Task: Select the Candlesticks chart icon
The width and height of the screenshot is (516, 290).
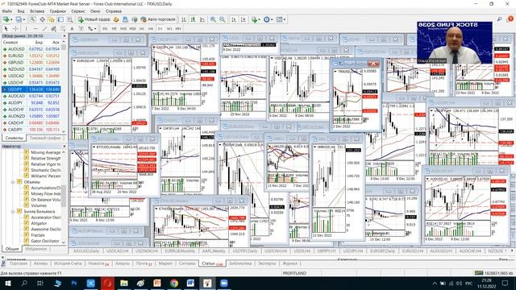Action: (193, 19)
